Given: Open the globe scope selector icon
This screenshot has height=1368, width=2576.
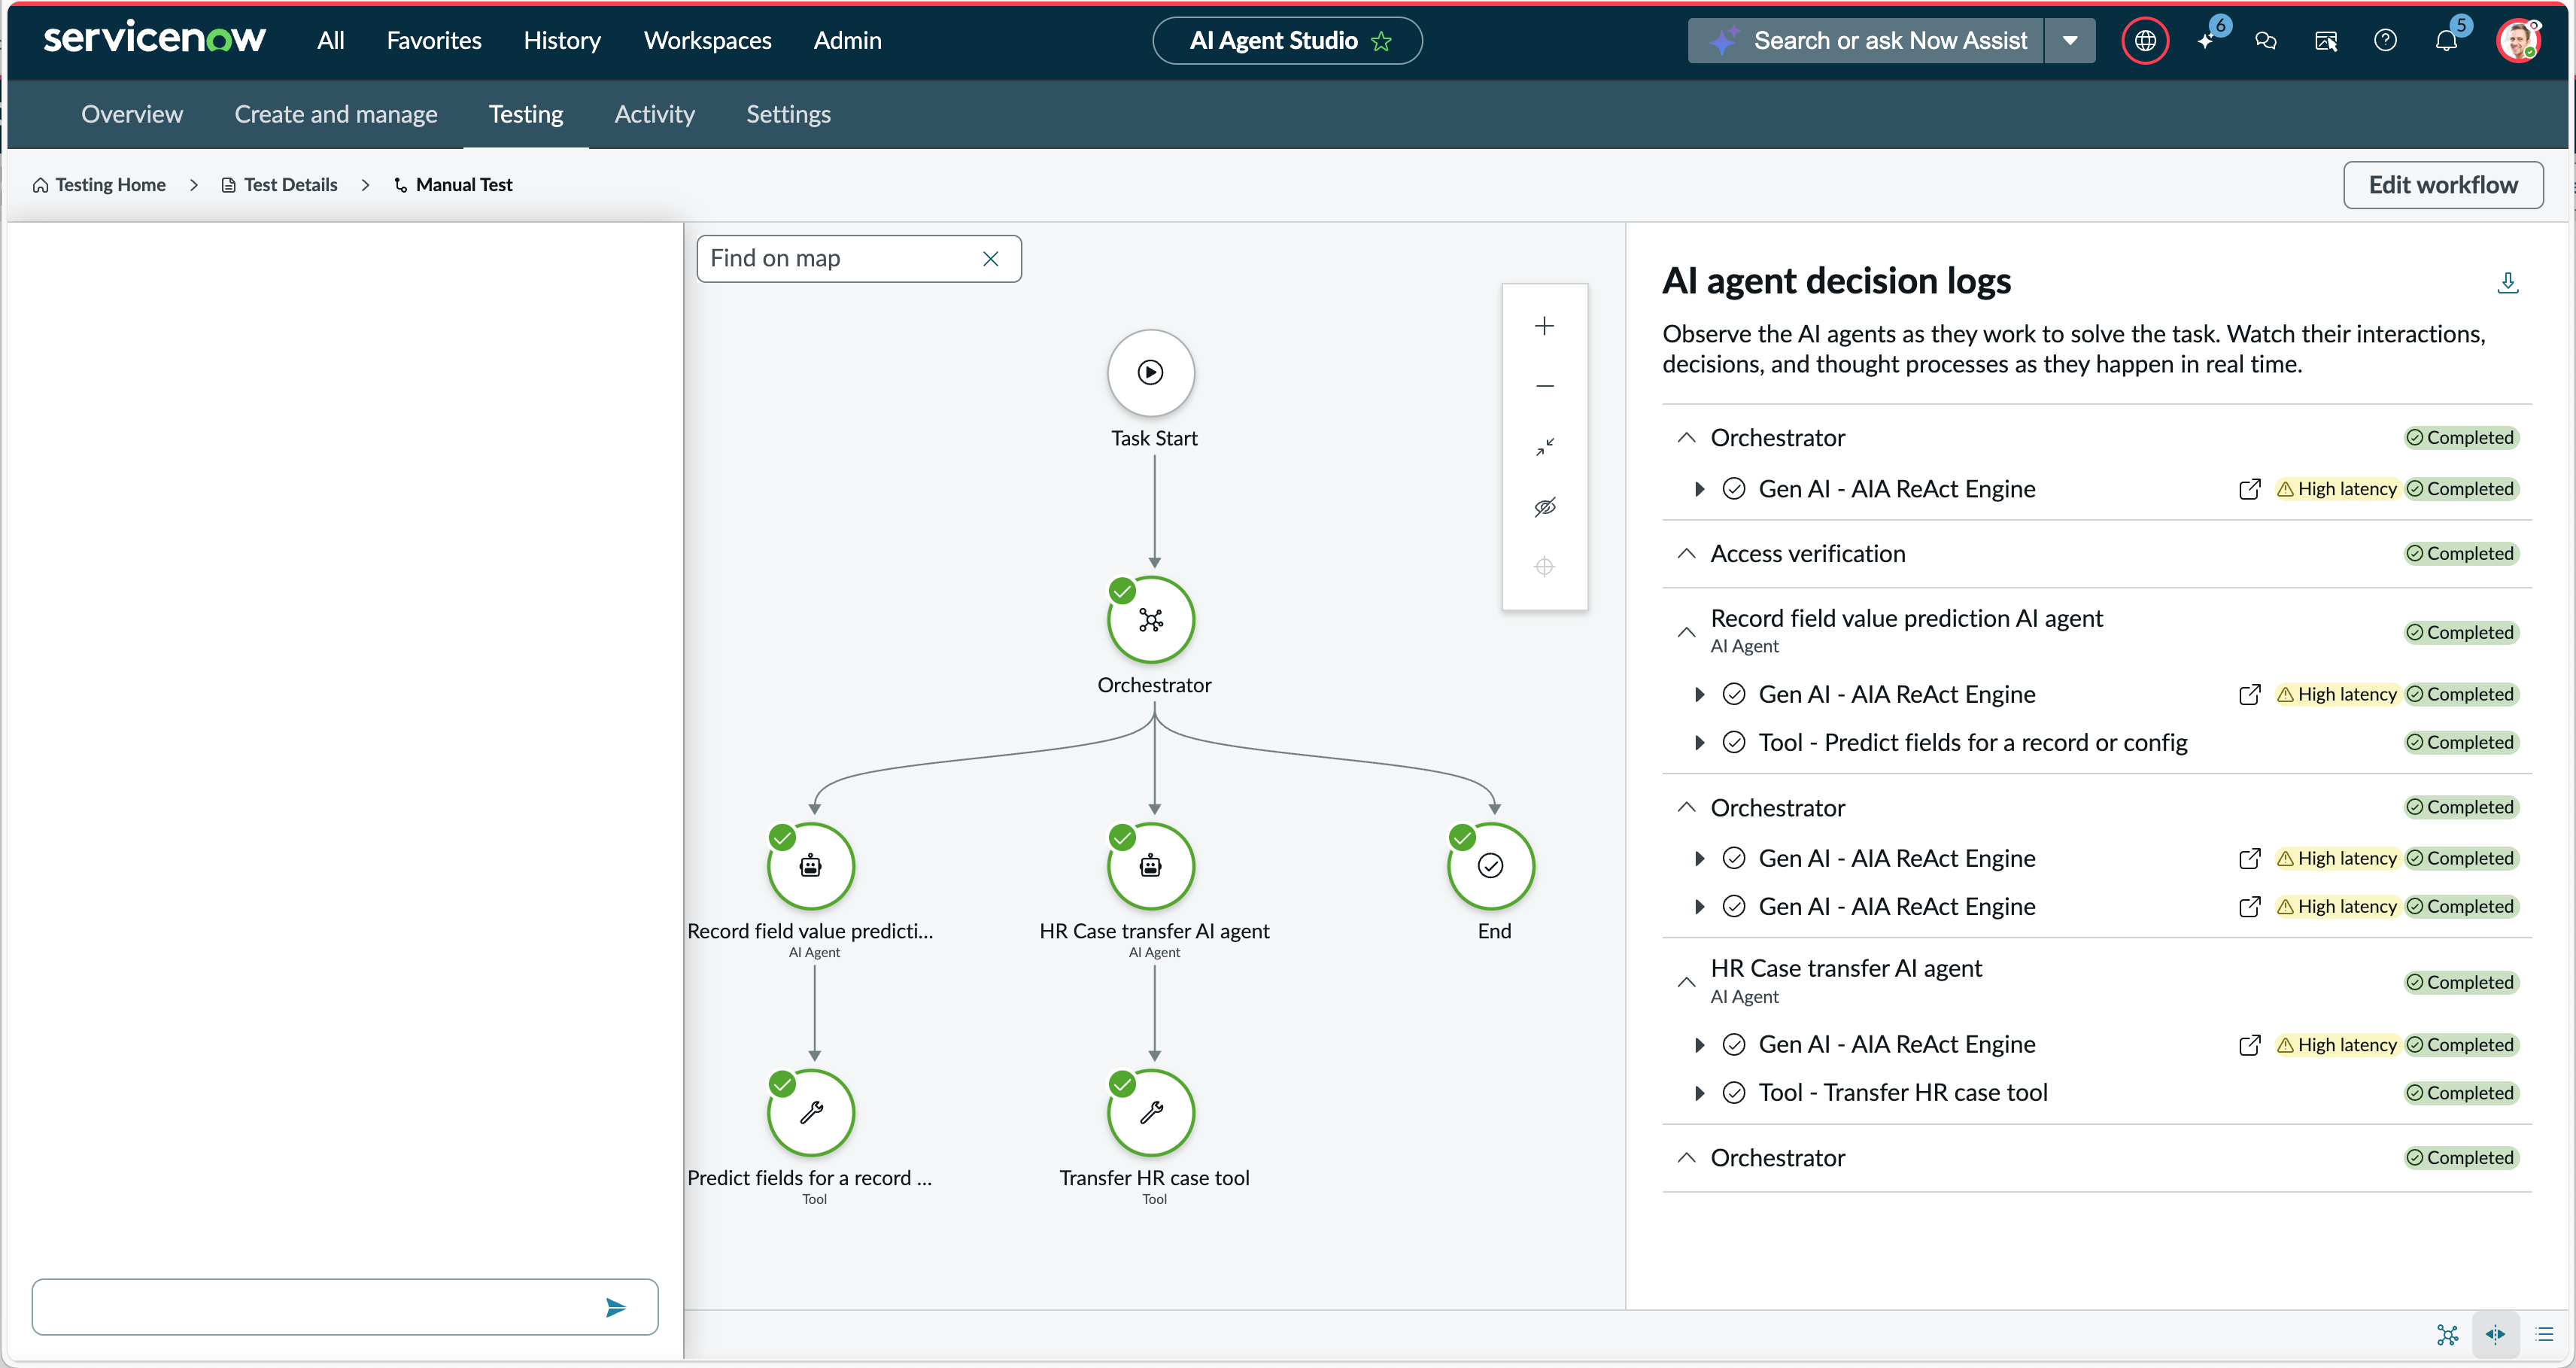Looking at the screenshot, I should [x=2145, y=41].
